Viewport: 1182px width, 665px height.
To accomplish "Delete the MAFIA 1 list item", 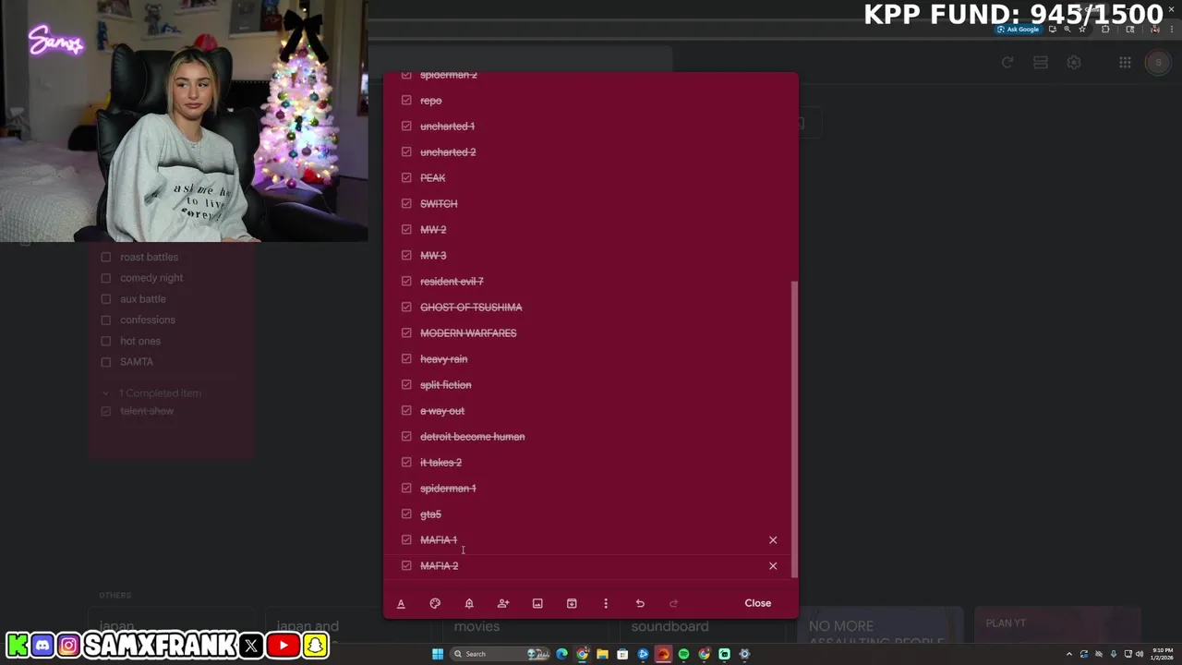I will (773, 540).
